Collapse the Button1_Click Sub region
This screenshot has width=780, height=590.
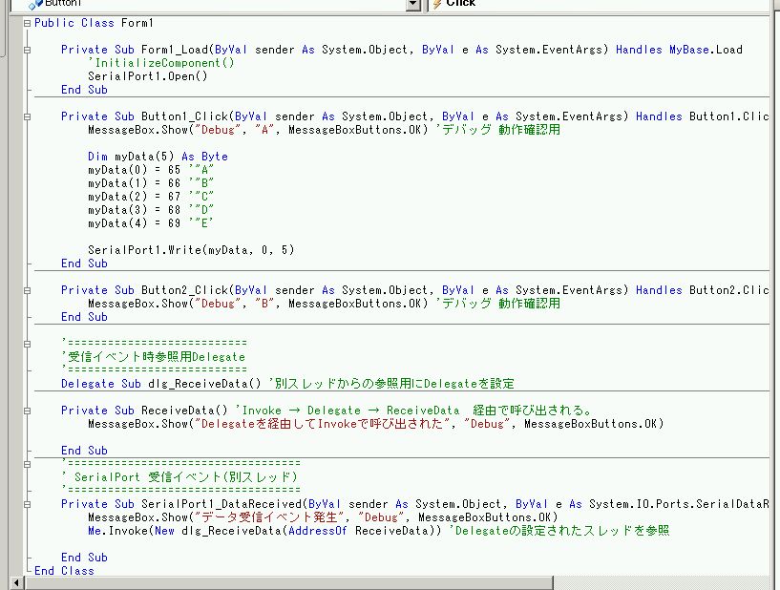[x=28, y=116]
